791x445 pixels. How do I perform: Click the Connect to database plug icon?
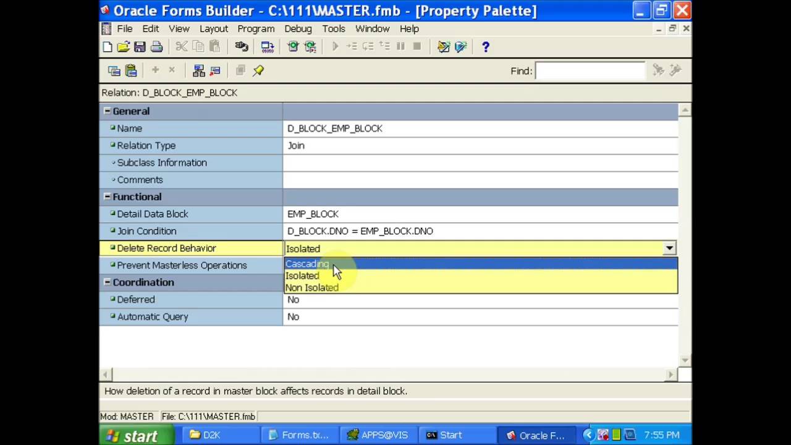[242, 47]
